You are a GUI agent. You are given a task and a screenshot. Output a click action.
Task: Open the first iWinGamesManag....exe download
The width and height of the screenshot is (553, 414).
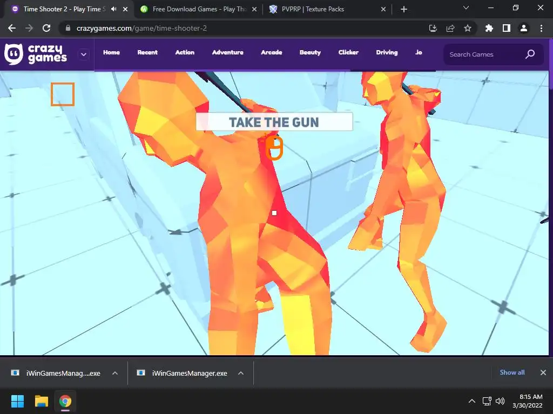click(x=56, y=373)
